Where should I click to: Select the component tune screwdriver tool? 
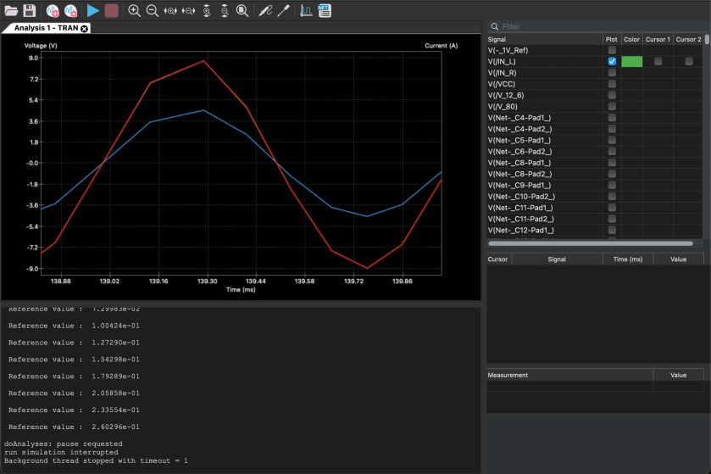click(x=283, y=11)
